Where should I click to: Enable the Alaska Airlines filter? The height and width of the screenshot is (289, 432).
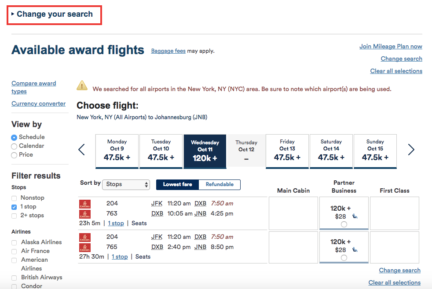tap(15, 242)
